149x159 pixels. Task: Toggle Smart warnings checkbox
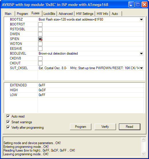(8, 122)
